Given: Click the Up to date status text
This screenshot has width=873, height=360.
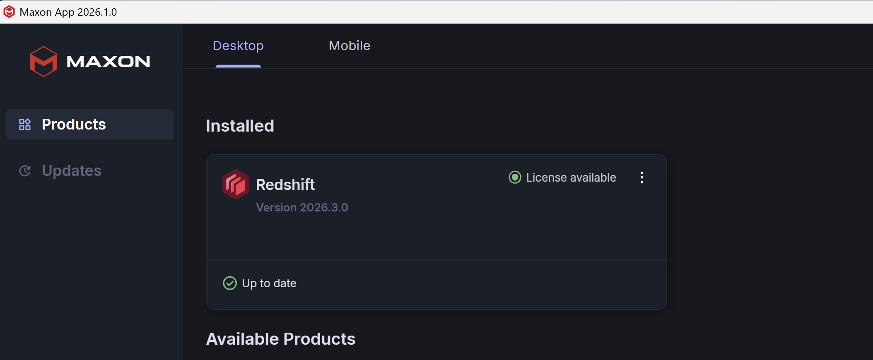Looking at the screenshot, I should (269, 283).
